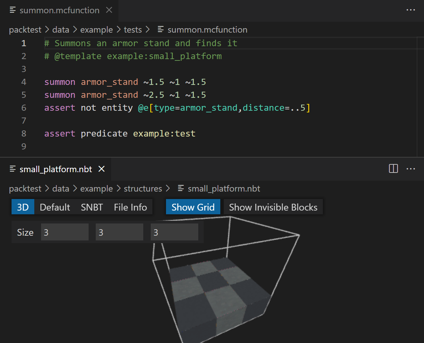Toggle Show Invisible Blocks
The image size is (424, 343).
[273, 207]
